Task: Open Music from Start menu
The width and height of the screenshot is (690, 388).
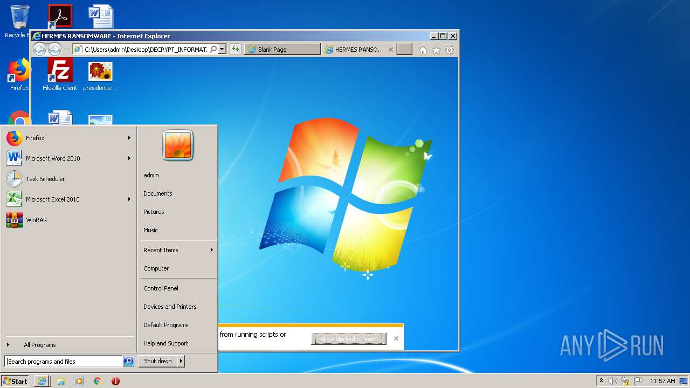Action: [178, 230]
